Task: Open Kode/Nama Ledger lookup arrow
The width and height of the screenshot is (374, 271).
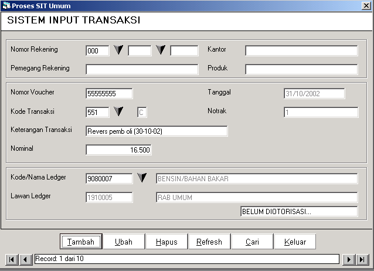Action: tap(142, 178)
